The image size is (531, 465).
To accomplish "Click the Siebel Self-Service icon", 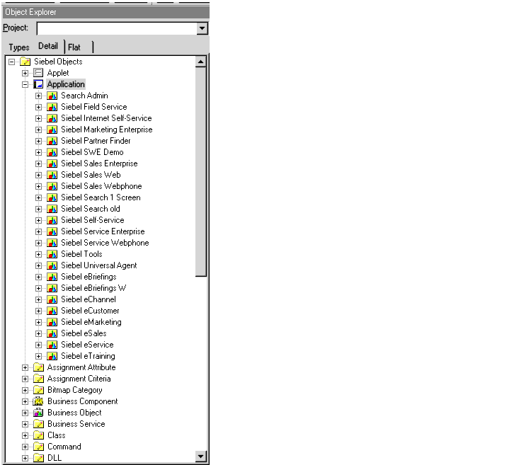I will click(x=52, y=220).
